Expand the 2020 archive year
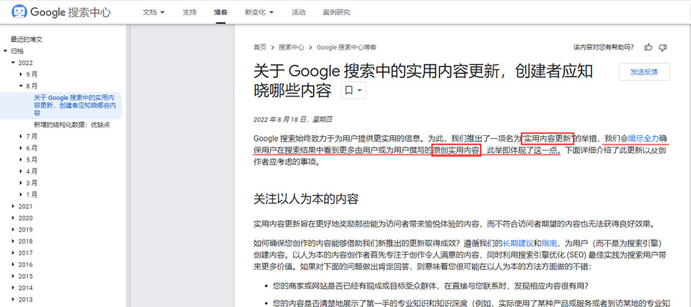691x307 pixels. coord(13,218)
